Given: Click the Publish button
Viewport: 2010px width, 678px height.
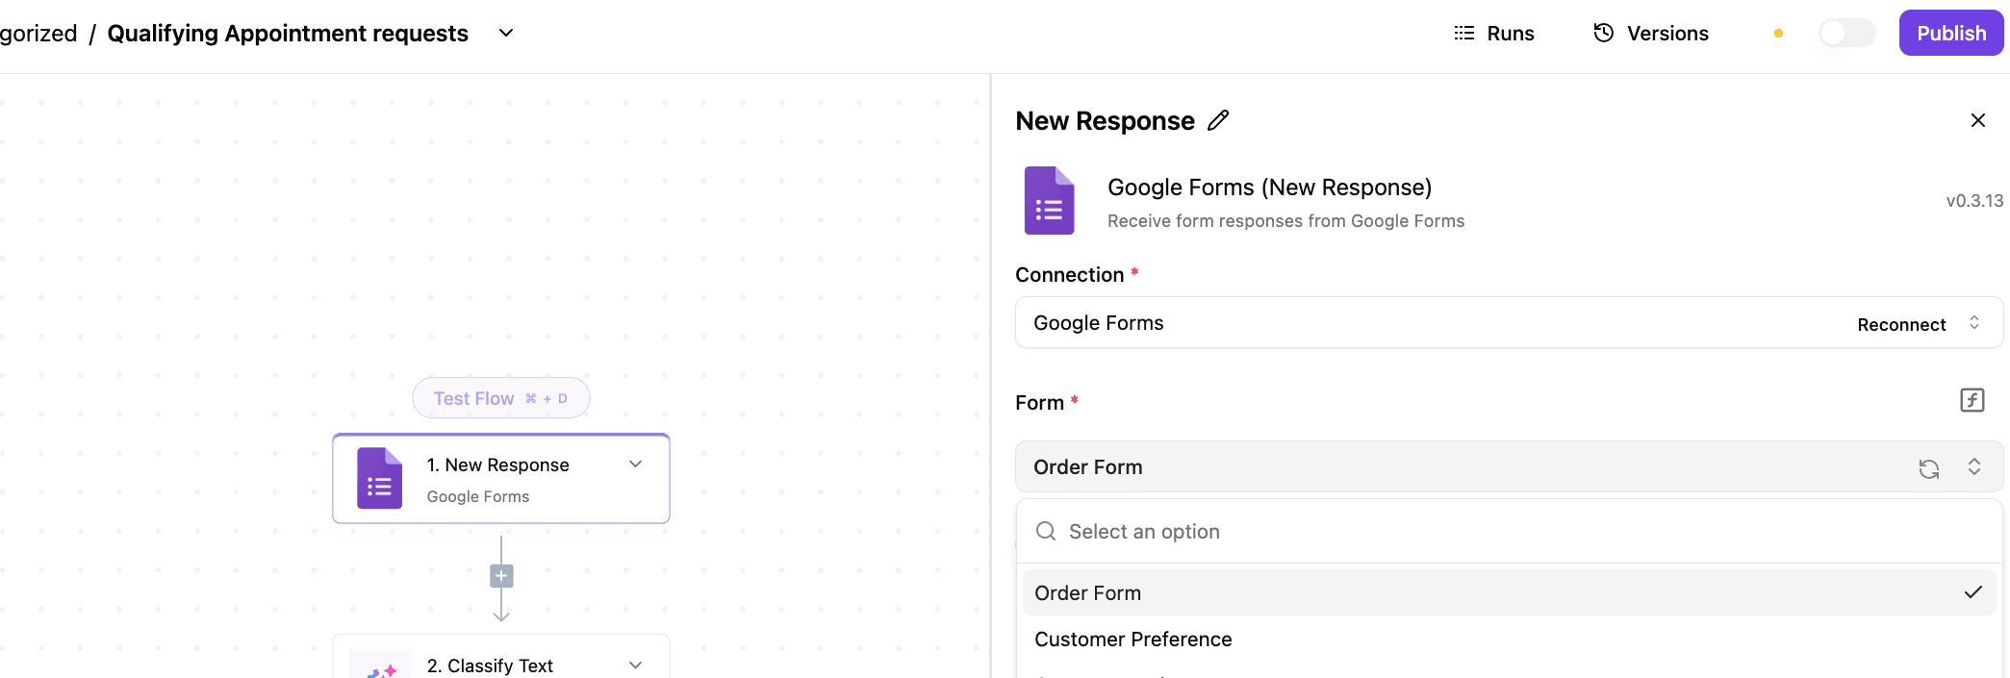Looking at the screenshot, I should 1950,34.
